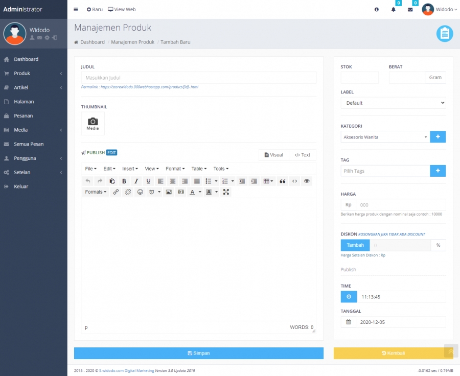460x376 pixels.
Task: Click the Simpan save button
Action: click(199, 353)
